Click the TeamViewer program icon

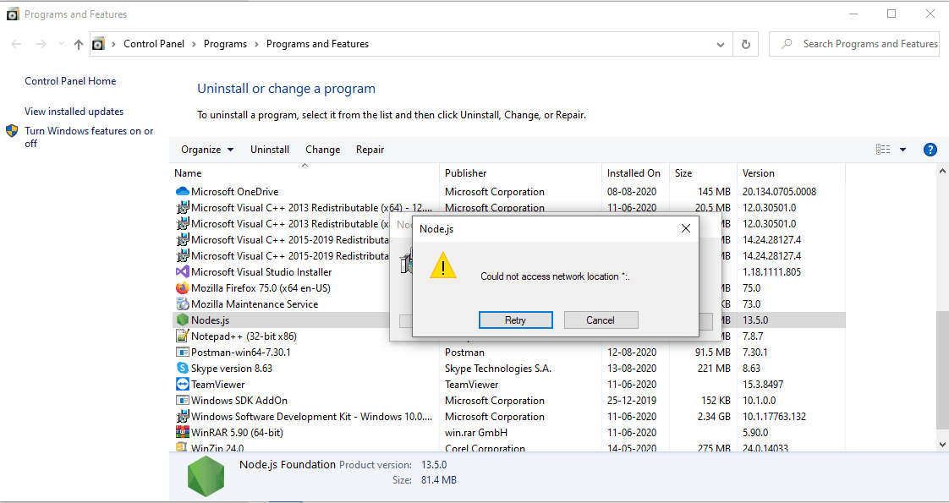[182, 384]
